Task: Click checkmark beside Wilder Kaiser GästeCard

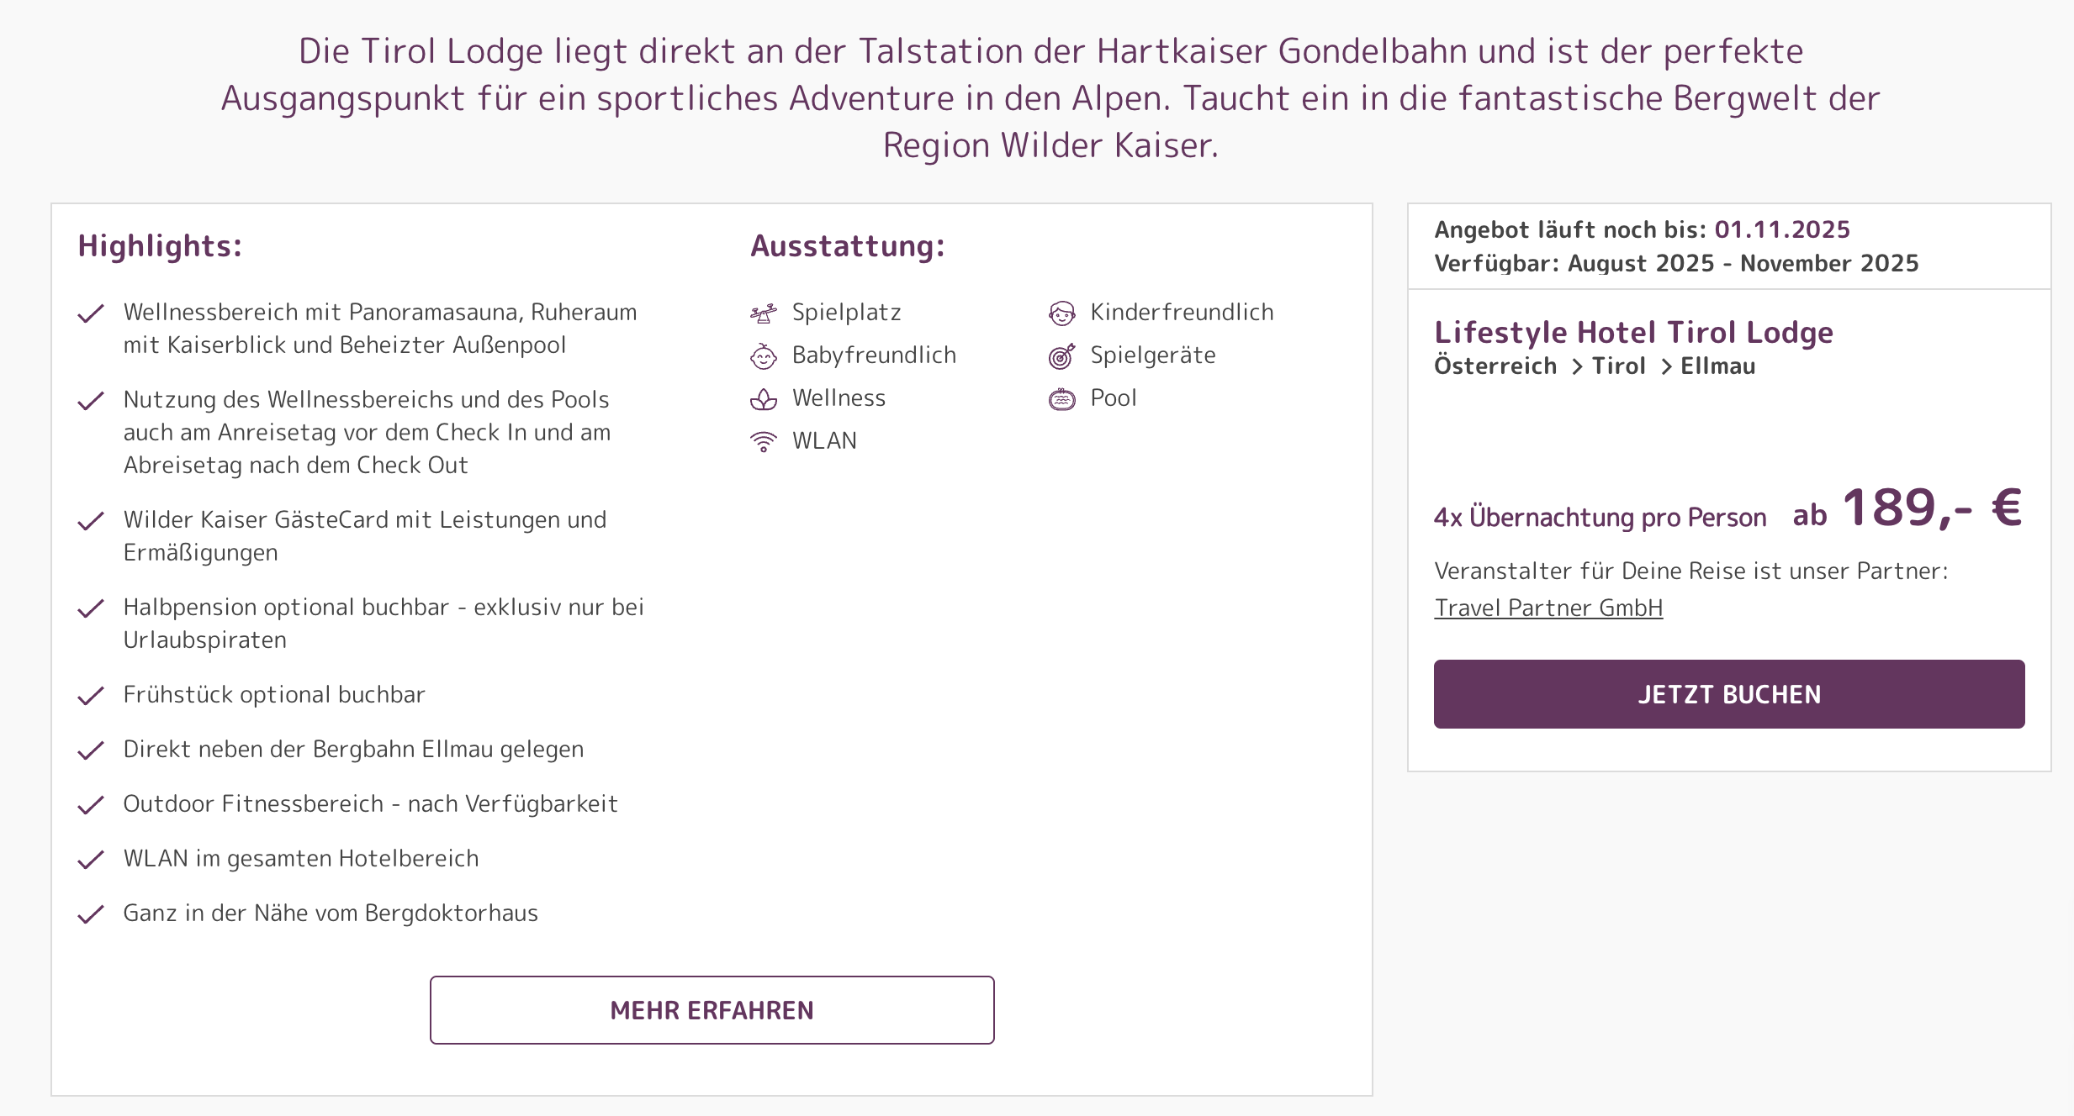Action: pyautogui.click(x=91, y=521)
